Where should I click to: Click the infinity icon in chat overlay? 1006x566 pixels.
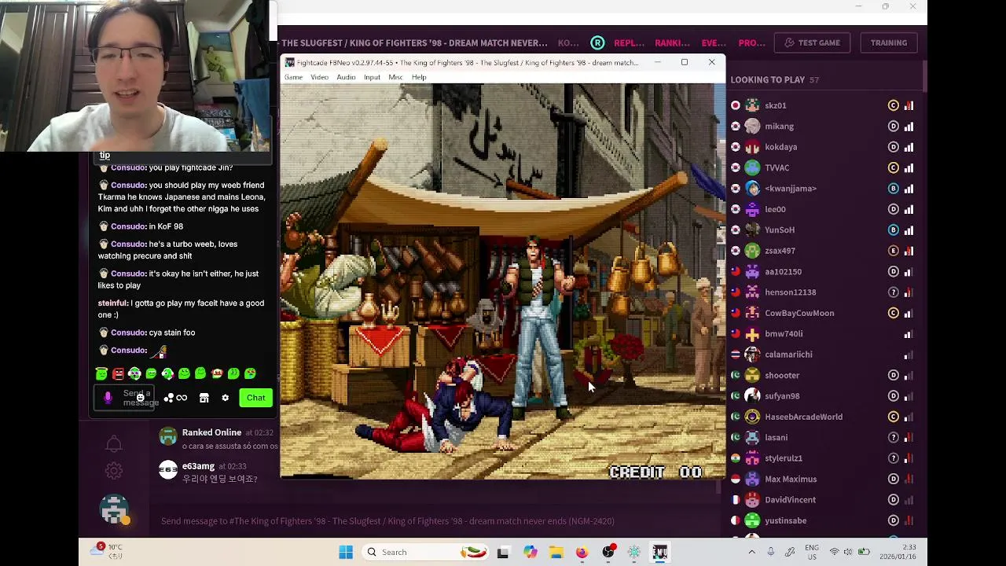182,398
